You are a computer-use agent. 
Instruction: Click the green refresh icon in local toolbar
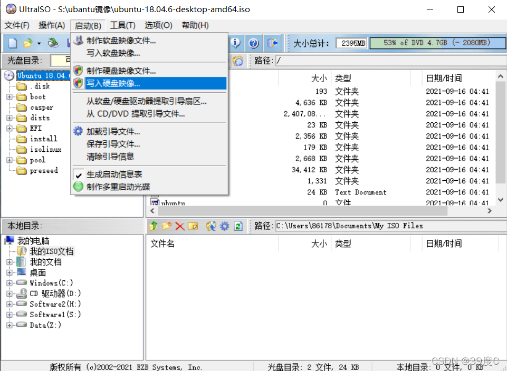coord(238,226)
